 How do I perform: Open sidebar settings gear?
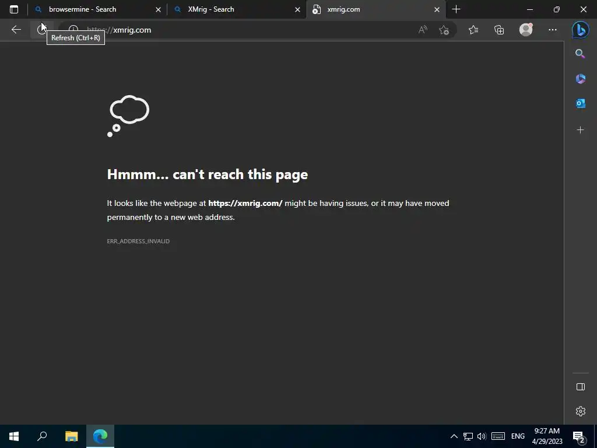point(580,411)
